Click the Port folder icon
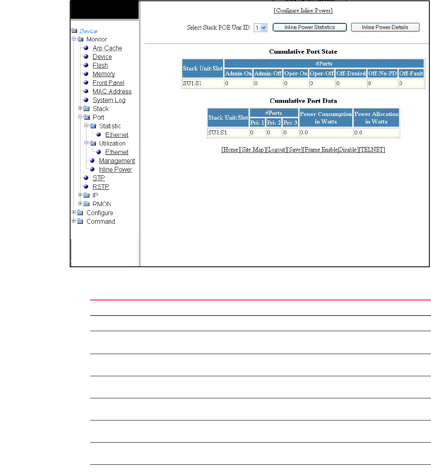431x475 pixels. pos(87,117)
